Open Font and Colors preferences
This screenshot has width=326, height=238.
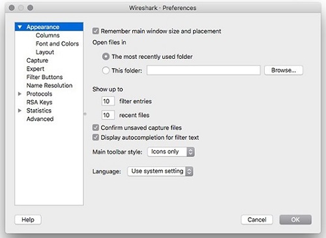pyautogui.click(x=57, y=44)
